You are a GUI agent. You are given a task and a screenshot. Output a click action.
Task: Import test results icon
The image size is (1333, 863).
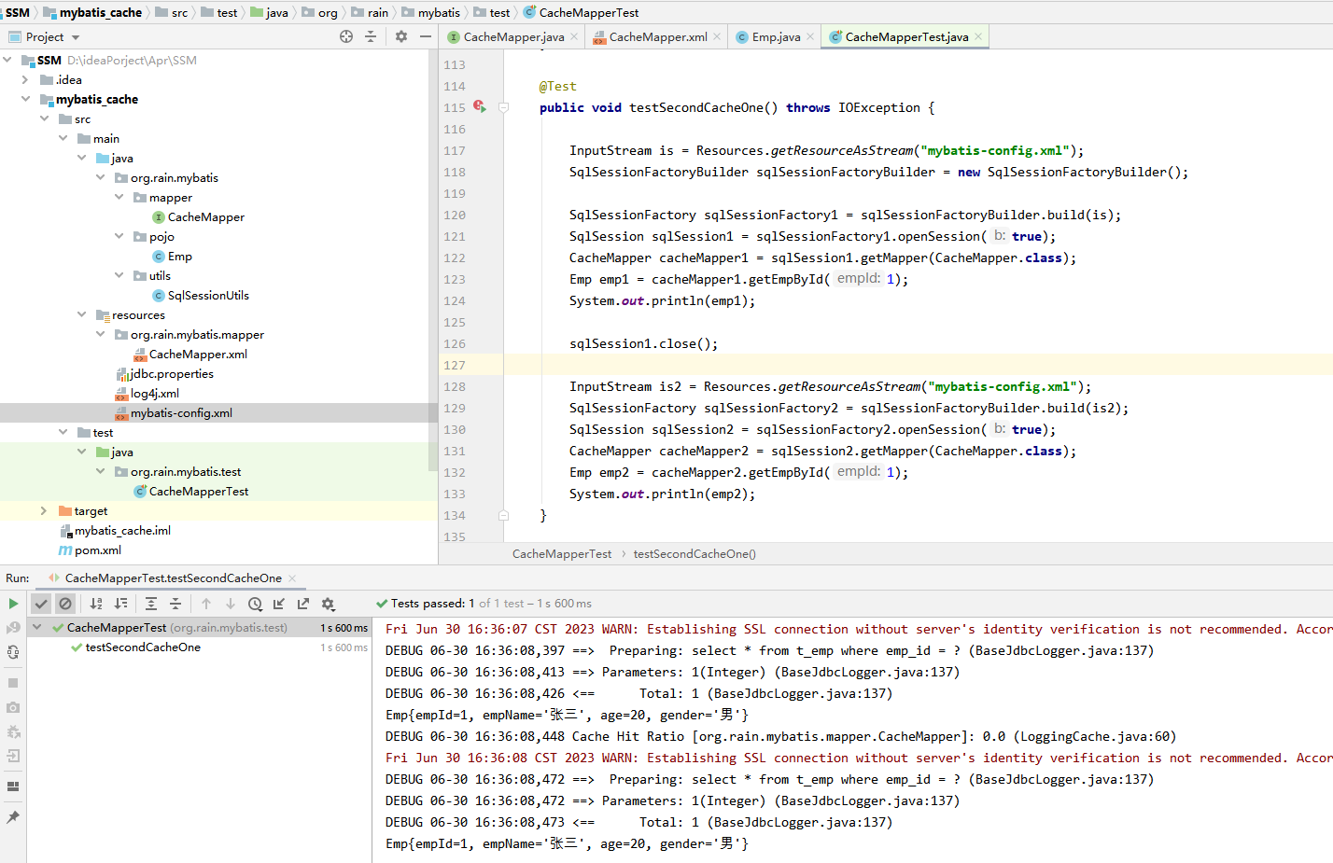coord(279,604)
